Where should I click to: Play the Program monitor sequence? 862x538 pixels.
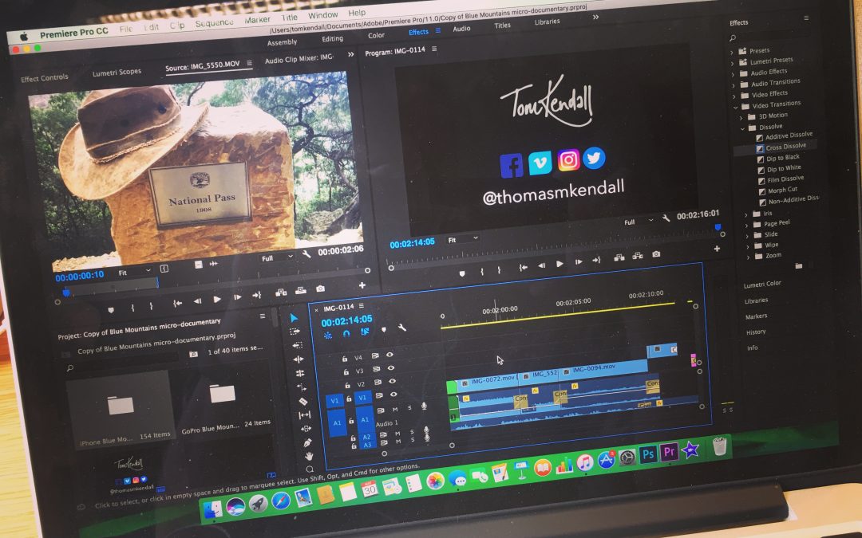pyautogui.click(x=560, y=264)
